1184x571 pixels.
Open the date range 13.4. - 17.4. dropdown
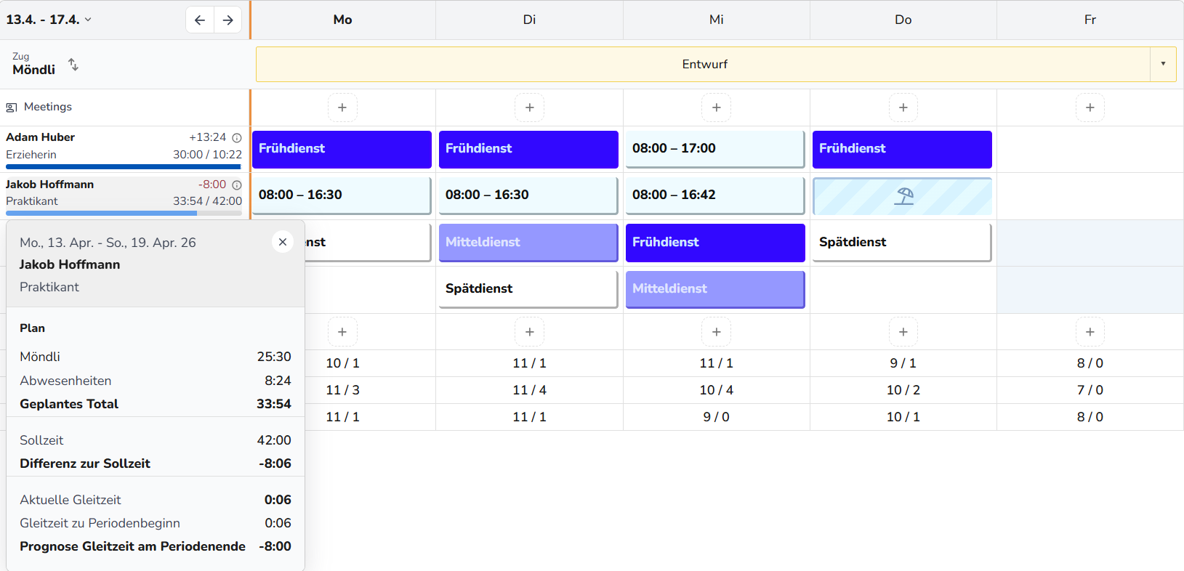(49, 20)
